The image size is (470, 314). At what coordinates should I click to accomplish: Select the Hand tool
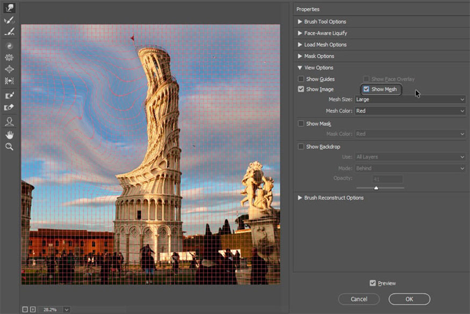pyautogui.click(x=9, y=134)
